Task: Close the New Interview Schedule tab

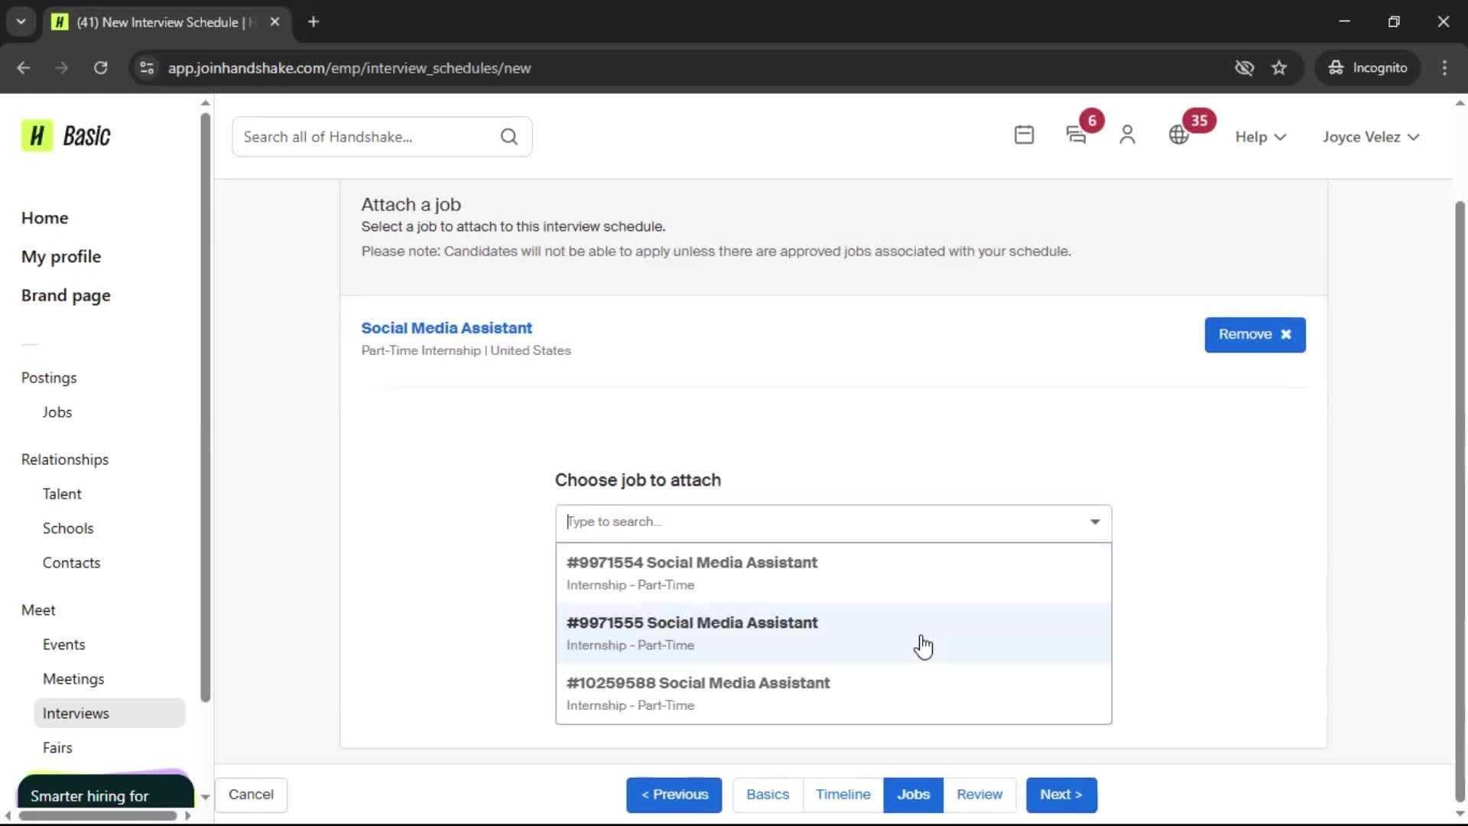Action: coord(274,22)
